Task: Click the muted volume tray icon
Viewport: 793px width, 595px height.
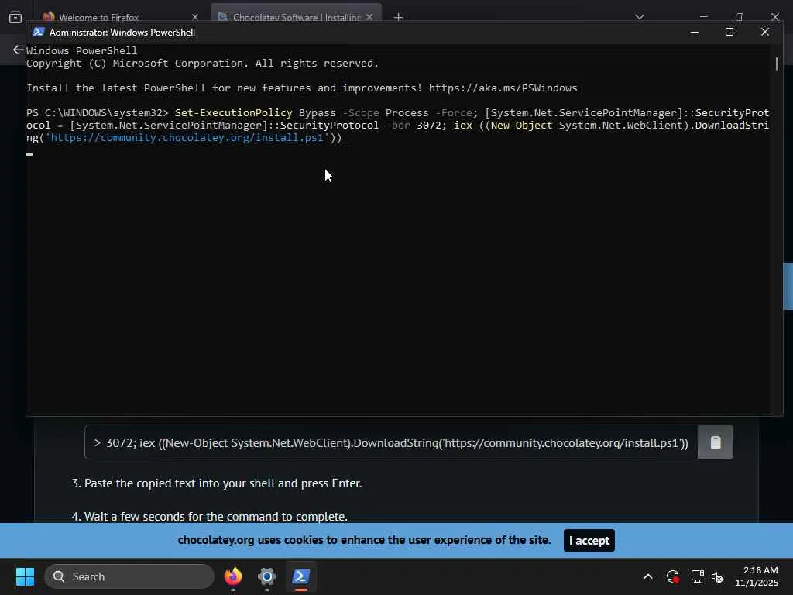Action: [717, 576]
